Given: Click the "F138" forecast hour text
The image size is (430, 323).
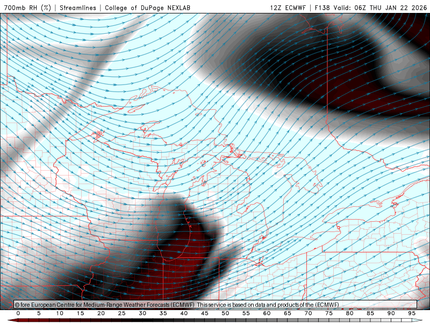Looking at the screenshot, I should pos(322,8).
